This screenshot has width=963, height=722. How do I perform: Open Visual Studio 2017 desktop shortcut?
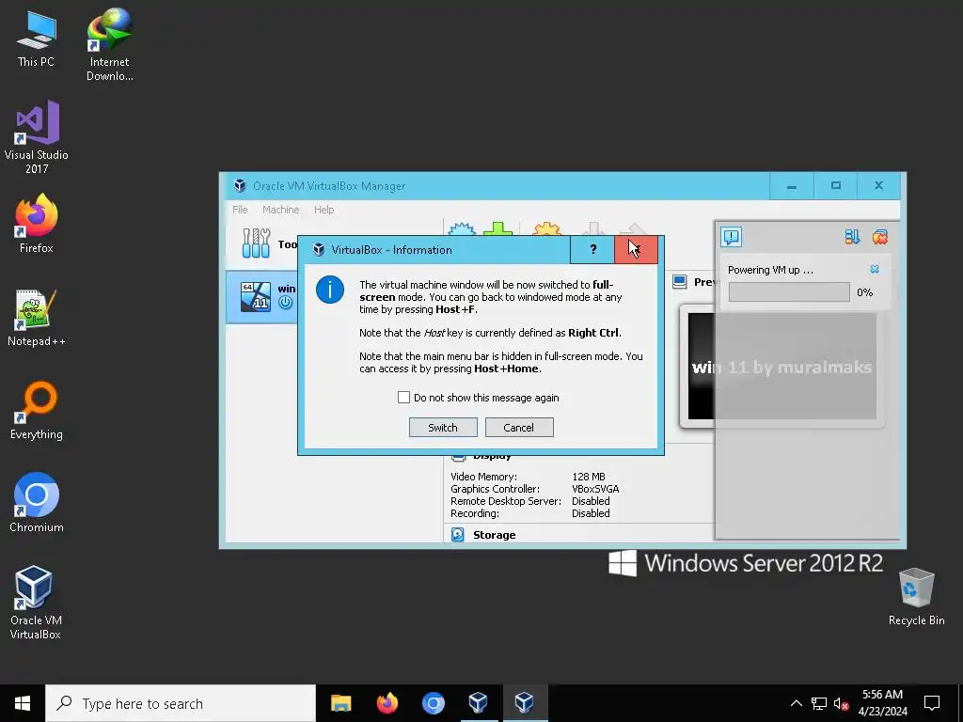37,137
